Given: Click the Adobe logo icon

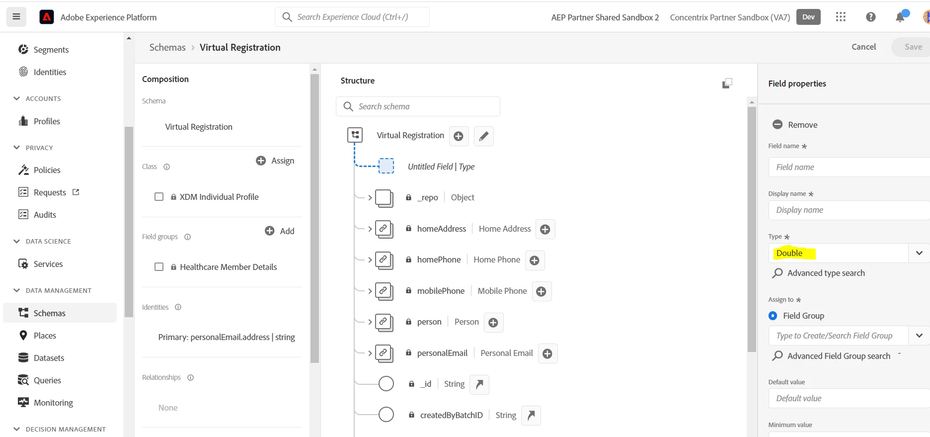Looking at the screenshot, I should pos(47,17).
